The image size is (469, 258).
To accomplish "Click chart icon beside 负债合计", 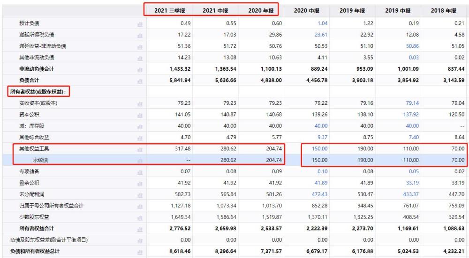I will point(139,81).
